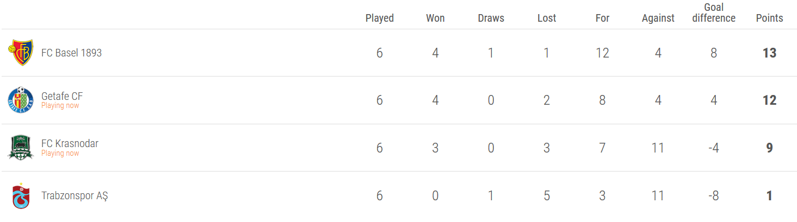Click the FC Basel 1893 crest icon
The image size is (797, 222).
[21, 53]
